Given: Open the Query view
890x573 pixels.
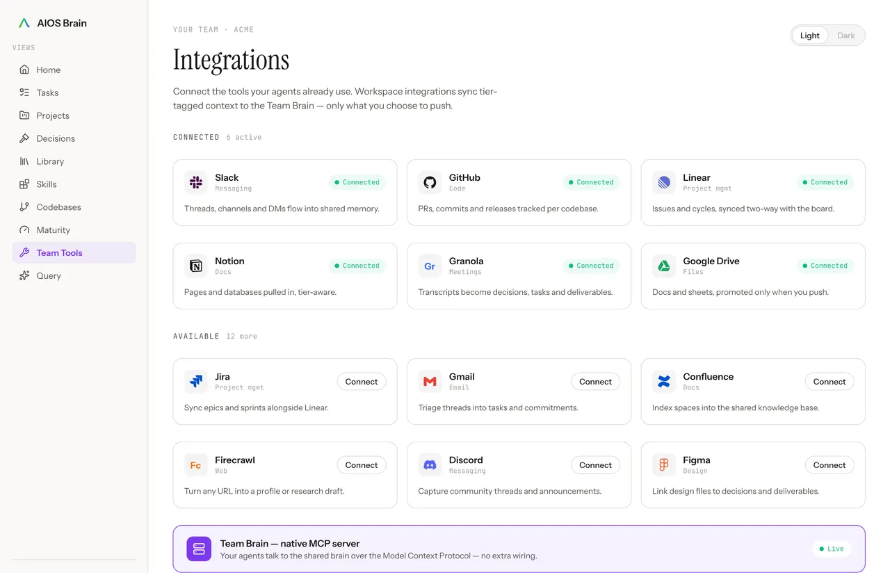Looking at the screenshot, I should (74, 276).
